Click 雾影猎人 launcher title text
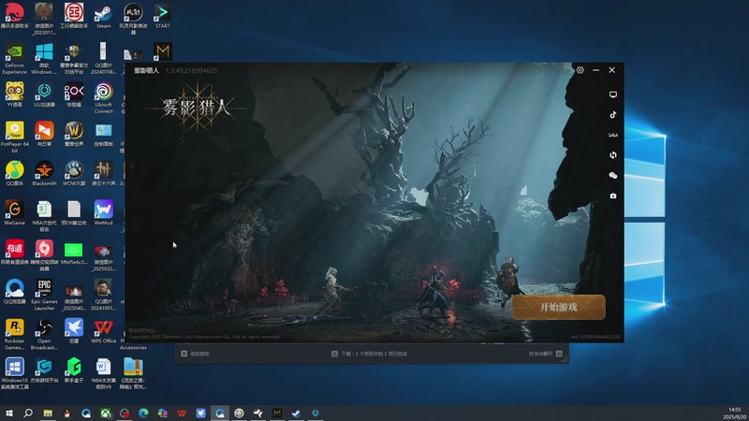Image resolution: width=749 pixels, height=421 pixels. coord(146,71)
